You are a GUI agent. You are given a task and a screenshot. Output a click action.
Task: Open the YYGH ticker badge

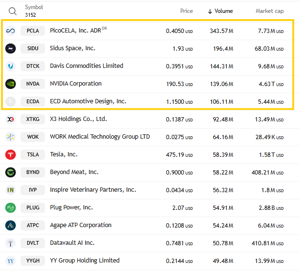click(x=33, y=261)
